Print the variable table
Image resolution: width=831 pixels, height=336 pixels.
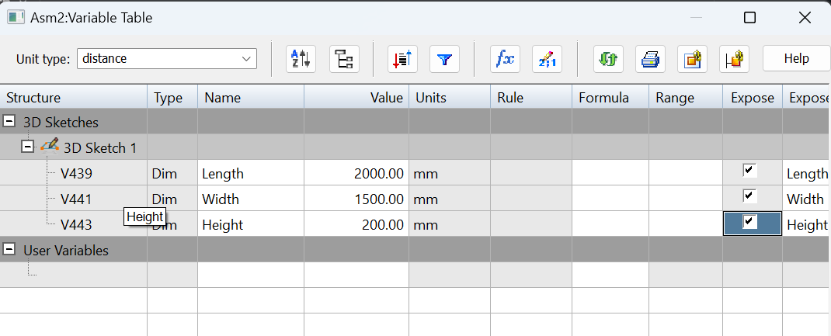(x=650, y=59)
